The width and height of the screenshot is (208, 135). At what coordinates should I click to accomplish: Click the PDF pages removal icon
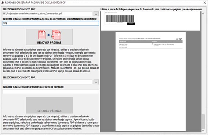(x=50, y=35)
